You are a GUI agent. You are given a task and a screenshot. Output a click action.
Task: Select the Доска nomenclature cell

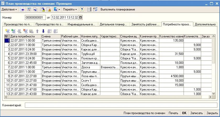click(90, 67)
